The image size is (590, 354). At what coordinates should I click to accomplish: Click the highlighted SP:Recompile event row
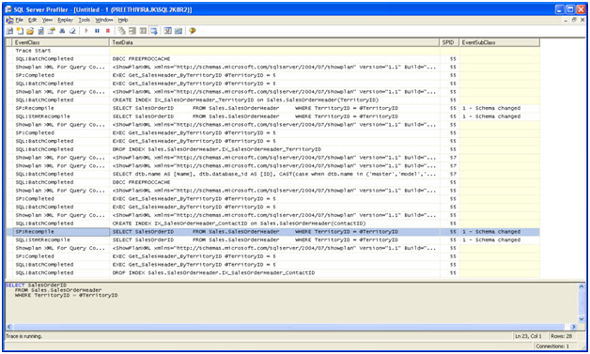273,232
